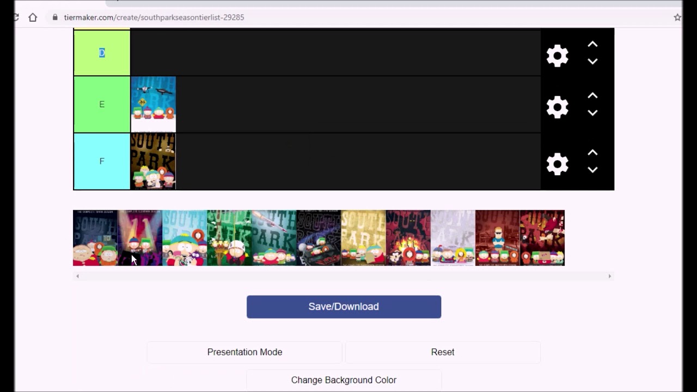697x392 pixels.
Task: Select the F tier label
Action: [x=102, y=161]
